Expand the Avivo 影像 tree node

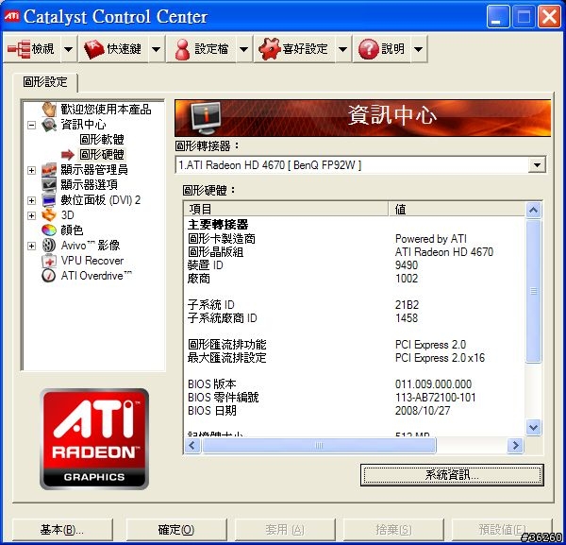click(32, 246)
